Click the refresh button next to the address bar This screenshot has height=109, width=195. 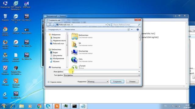(x=109, y=25)
